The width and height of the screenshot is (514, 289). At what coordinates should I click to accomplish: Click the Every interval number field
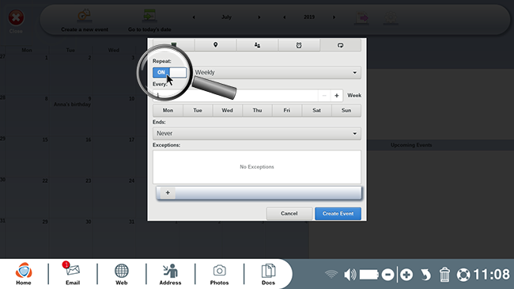tap(236, 96)
